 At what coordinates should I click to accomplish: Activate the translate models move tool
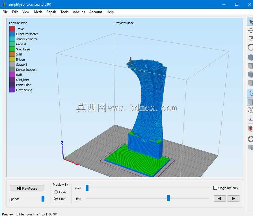[250, 30]
